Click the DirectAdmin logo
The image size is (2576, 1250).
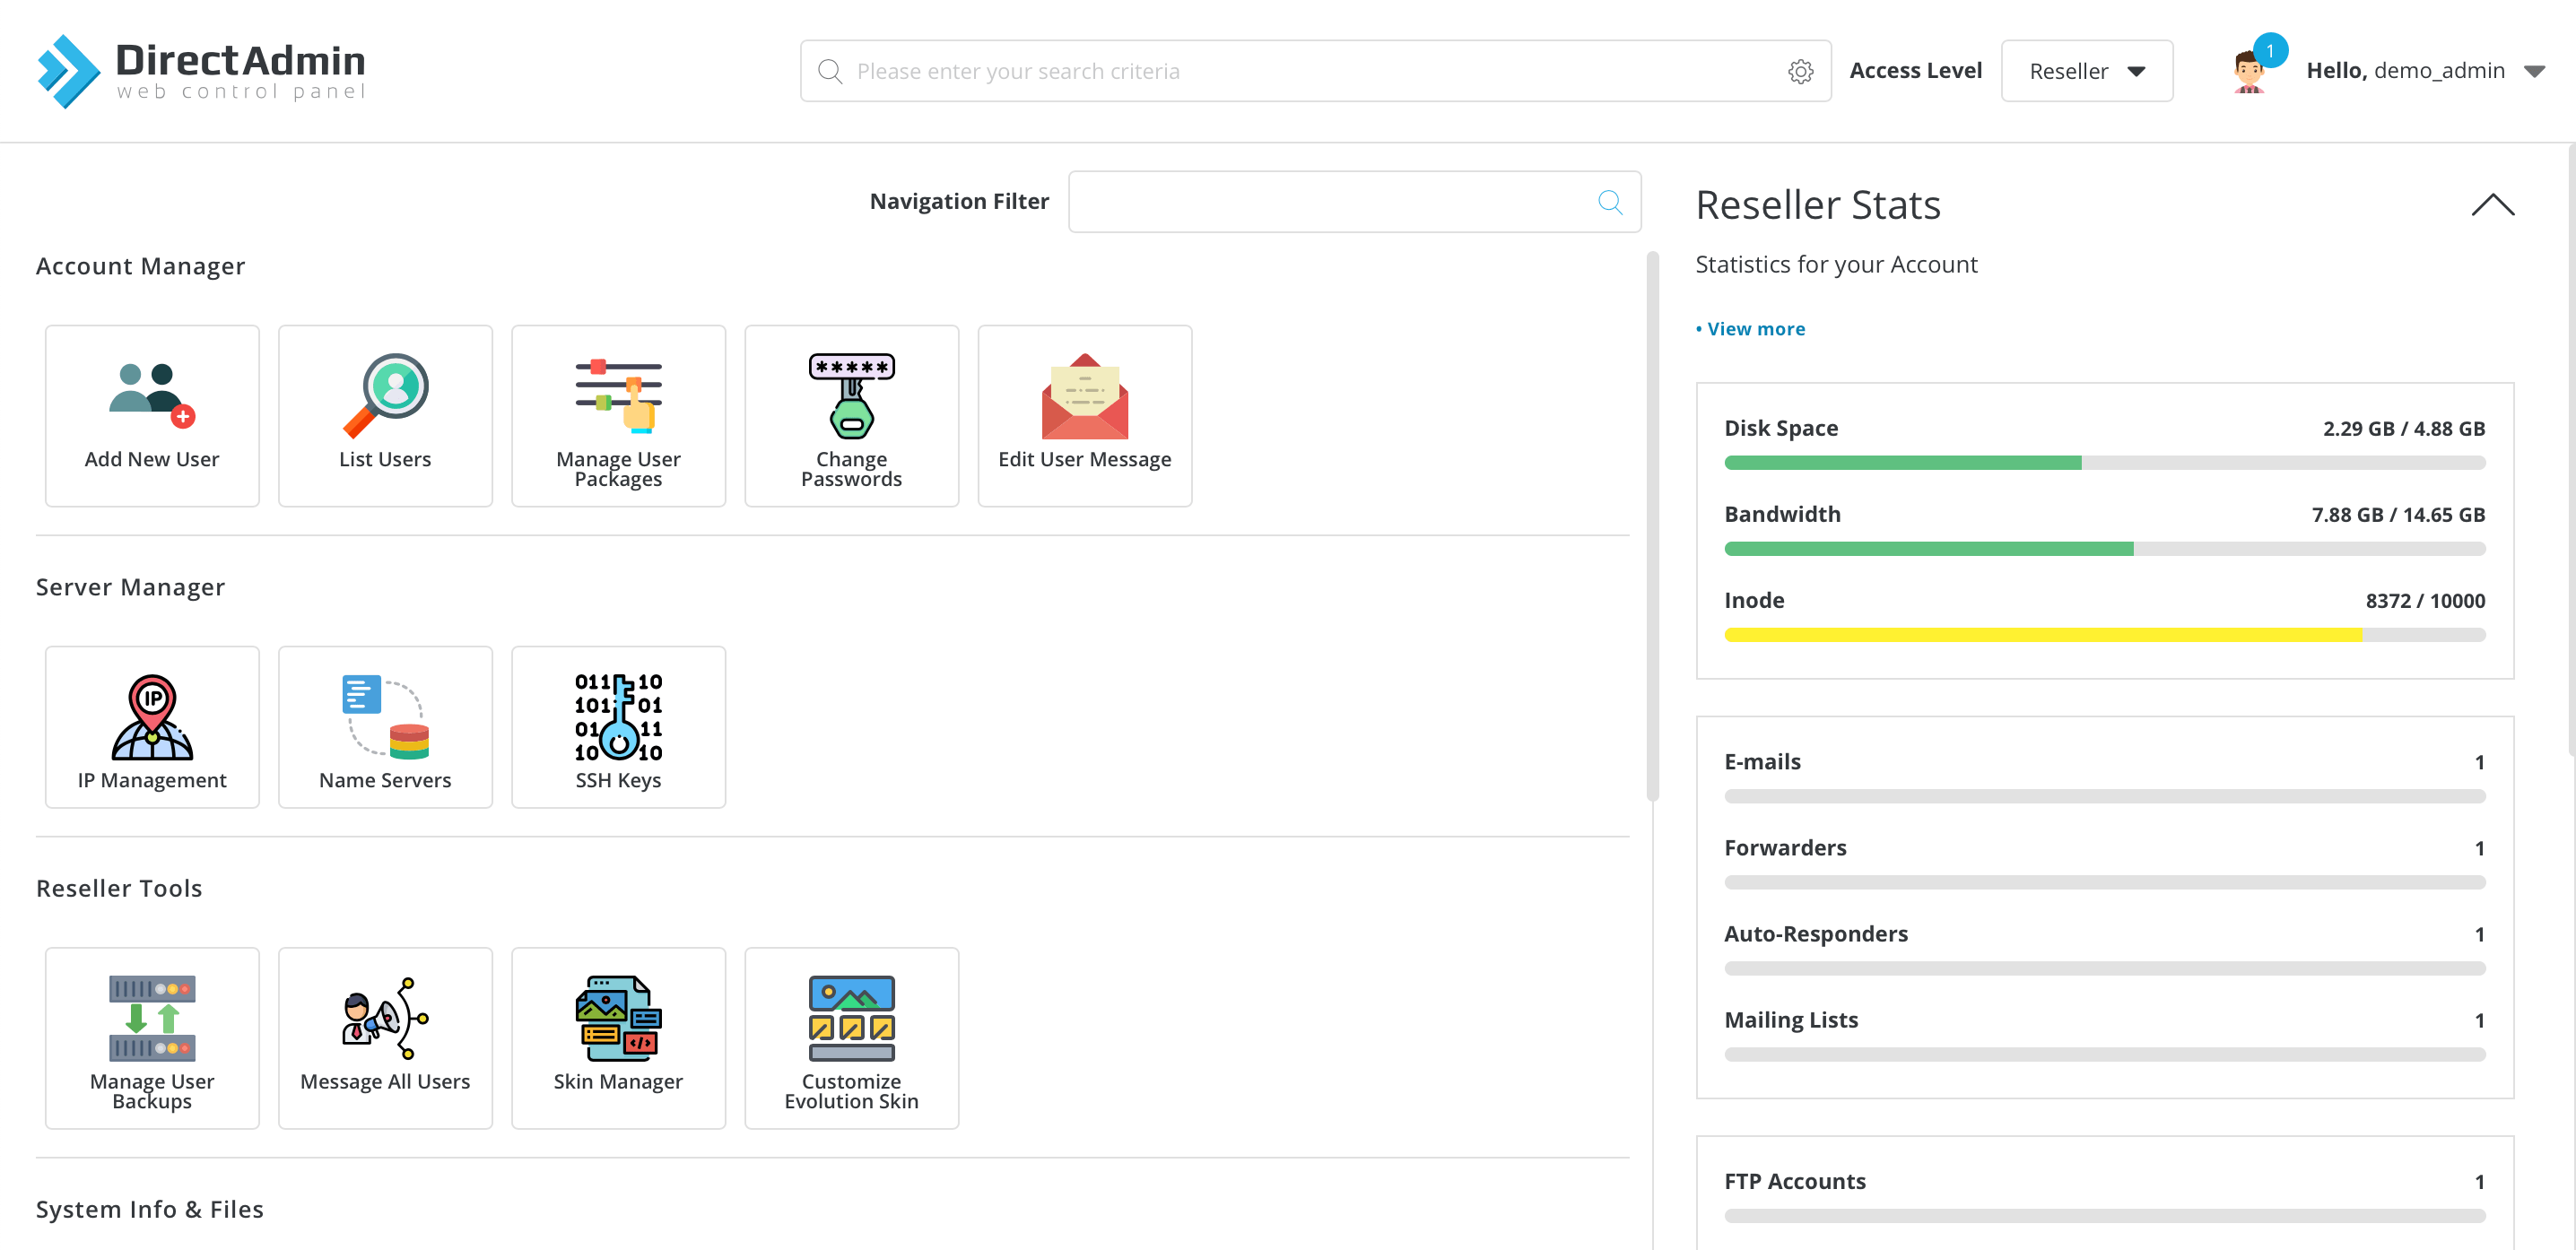point(201,71)
